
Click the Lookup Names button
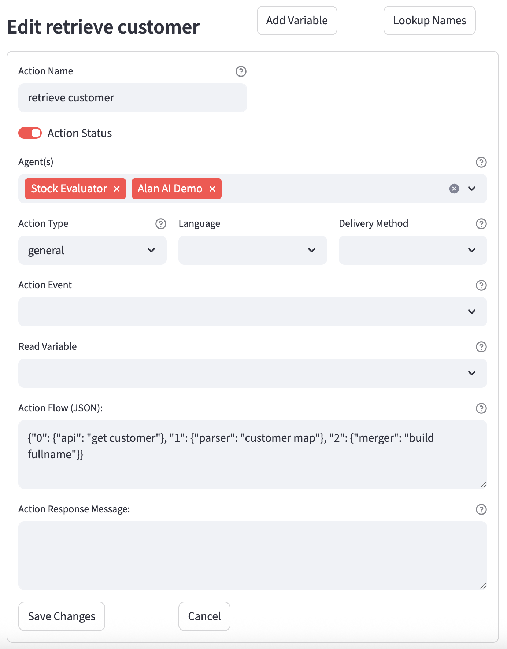click(429, 21)
